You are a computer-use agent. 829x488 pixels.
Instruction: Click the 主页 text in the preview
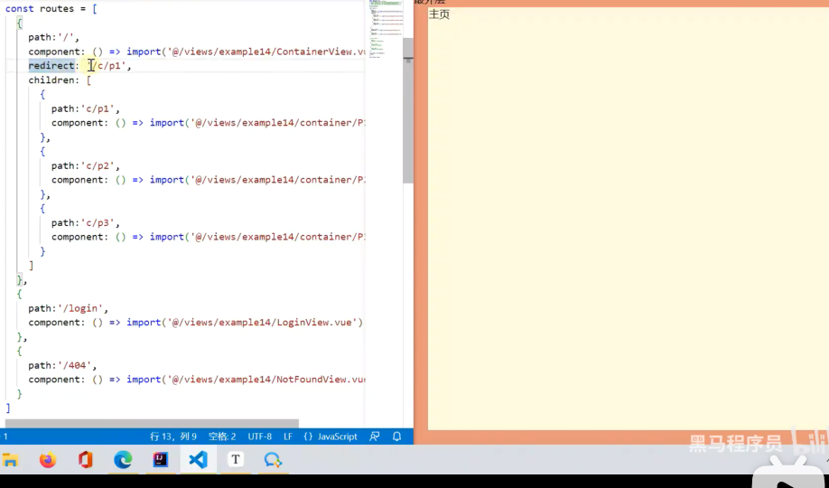439,14
